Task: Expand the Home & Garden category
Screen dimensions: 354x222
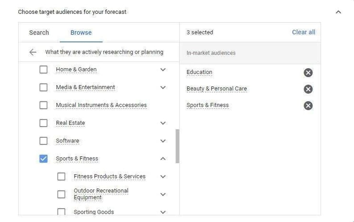Action: 163,70
